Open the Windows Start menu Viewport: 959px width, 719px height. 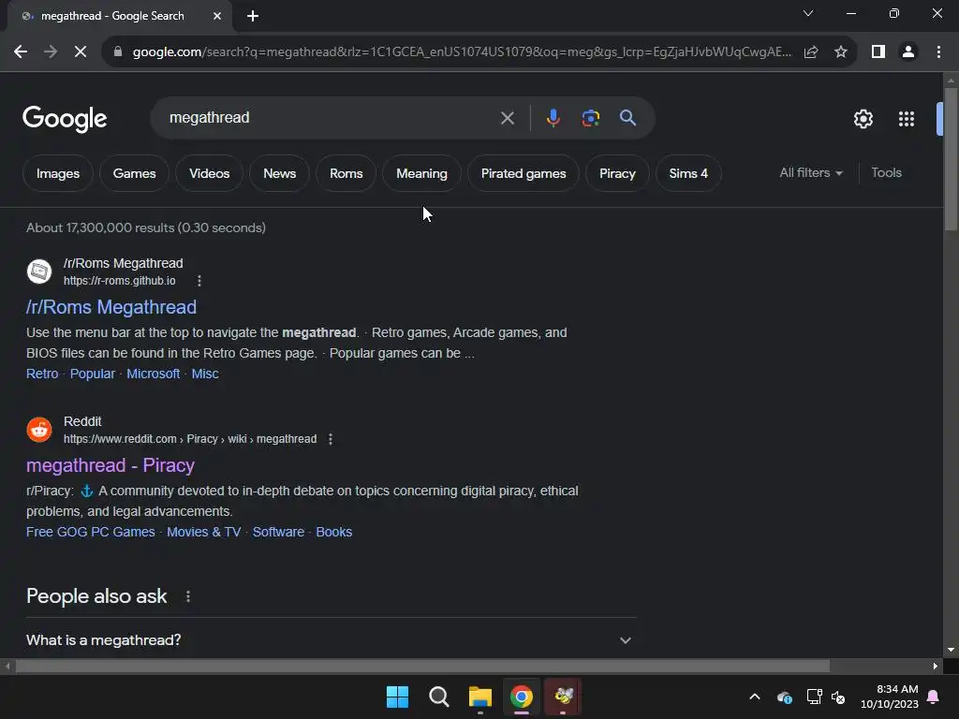pyautogui.click(x=397, y=697)
